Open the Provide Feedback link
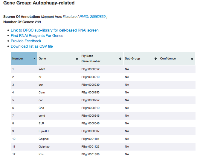The height and width of the screenshot is (158, 197). (x=26, y=41)
